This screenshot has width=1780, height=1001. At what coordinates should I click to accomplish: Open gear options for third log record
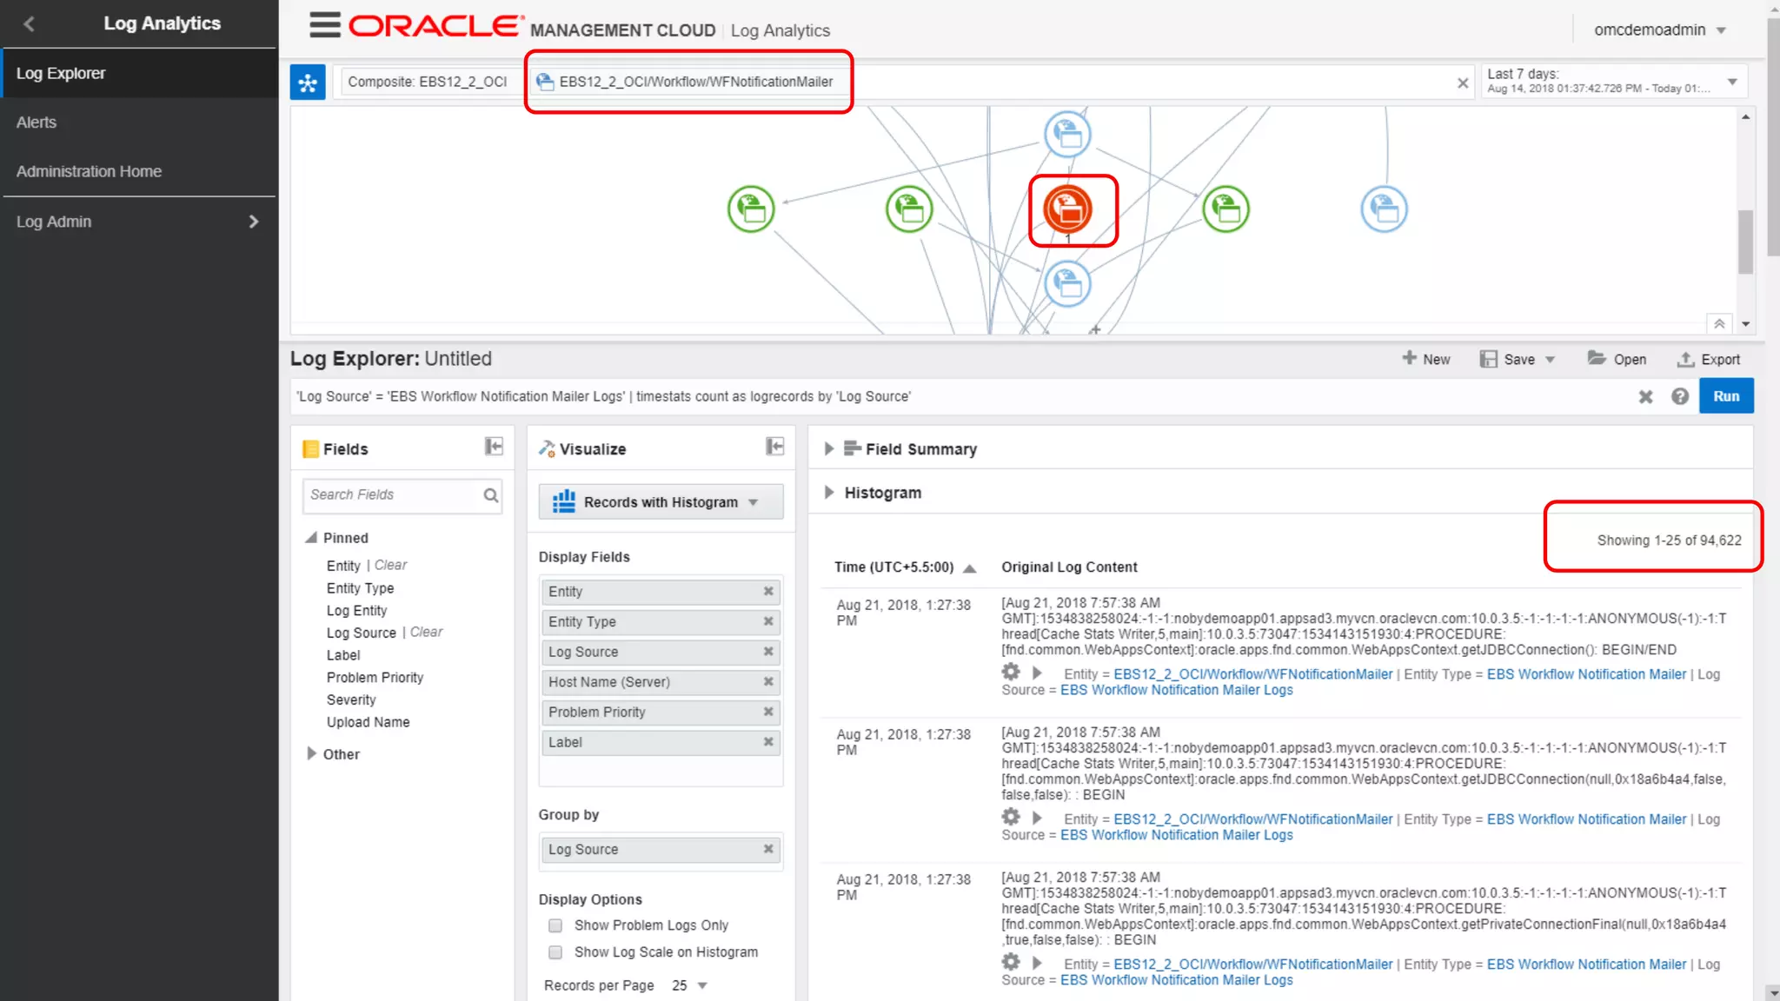coord(1010,962)
